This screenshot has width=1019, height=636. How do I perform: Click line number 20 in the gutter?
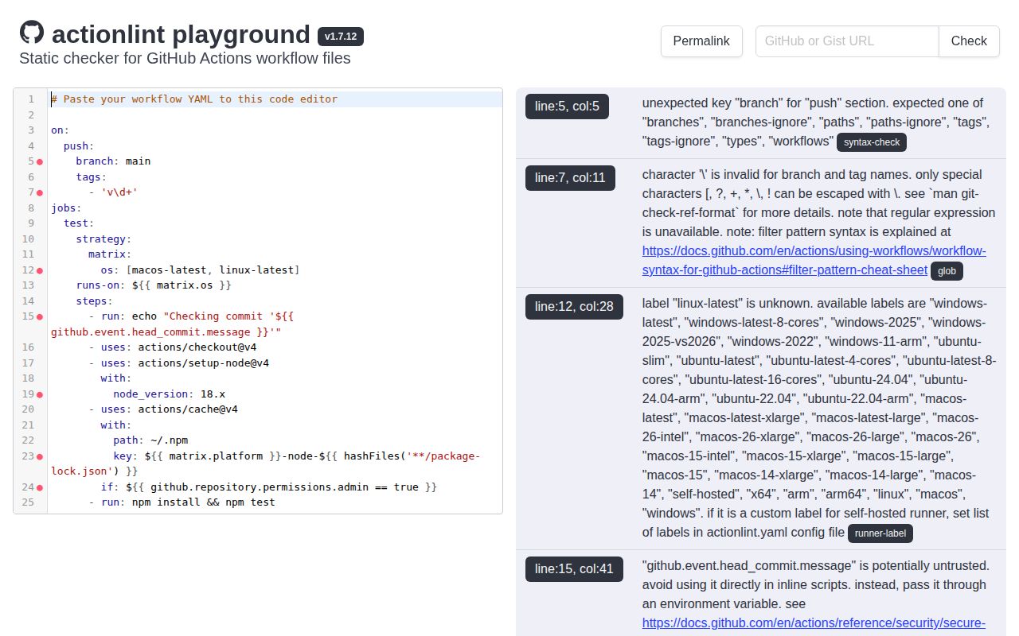[x=29, y=409]
